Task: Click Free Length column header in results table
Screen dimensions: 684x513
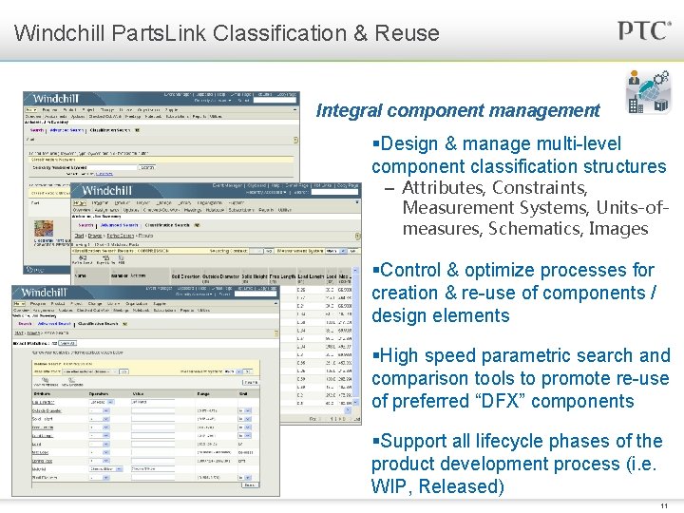Action: [282, 276]
